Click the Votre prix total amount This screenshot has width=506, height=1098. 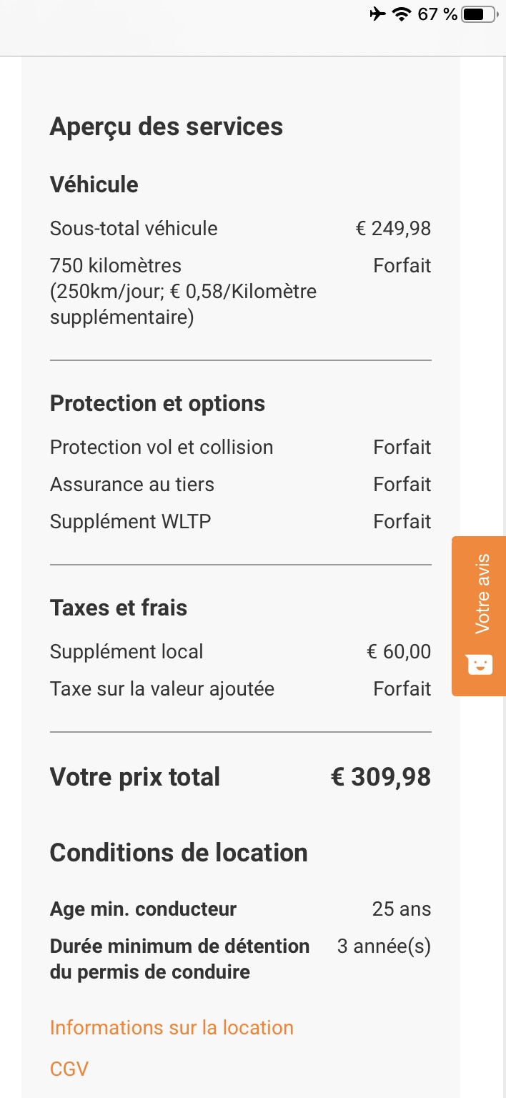click(x=381, y=777)
